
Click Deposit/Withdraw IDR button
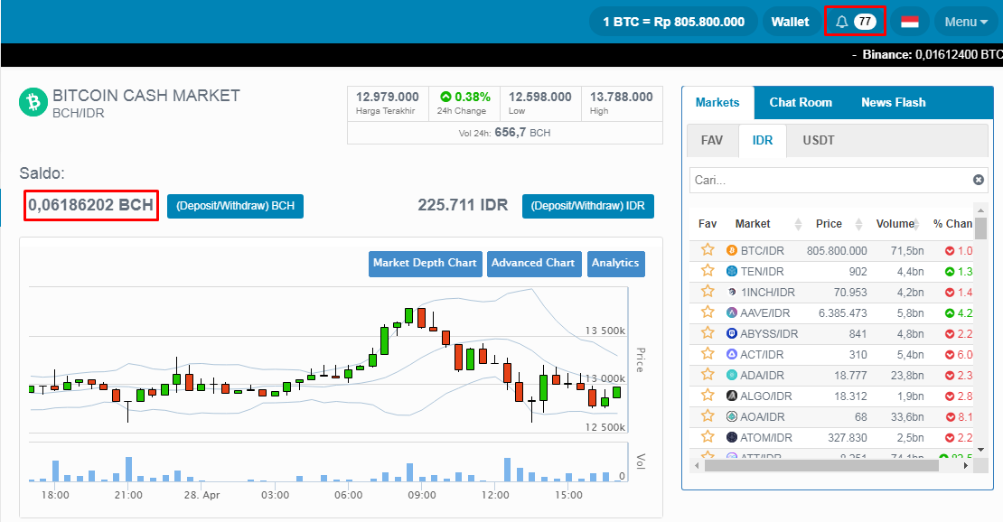588,206
